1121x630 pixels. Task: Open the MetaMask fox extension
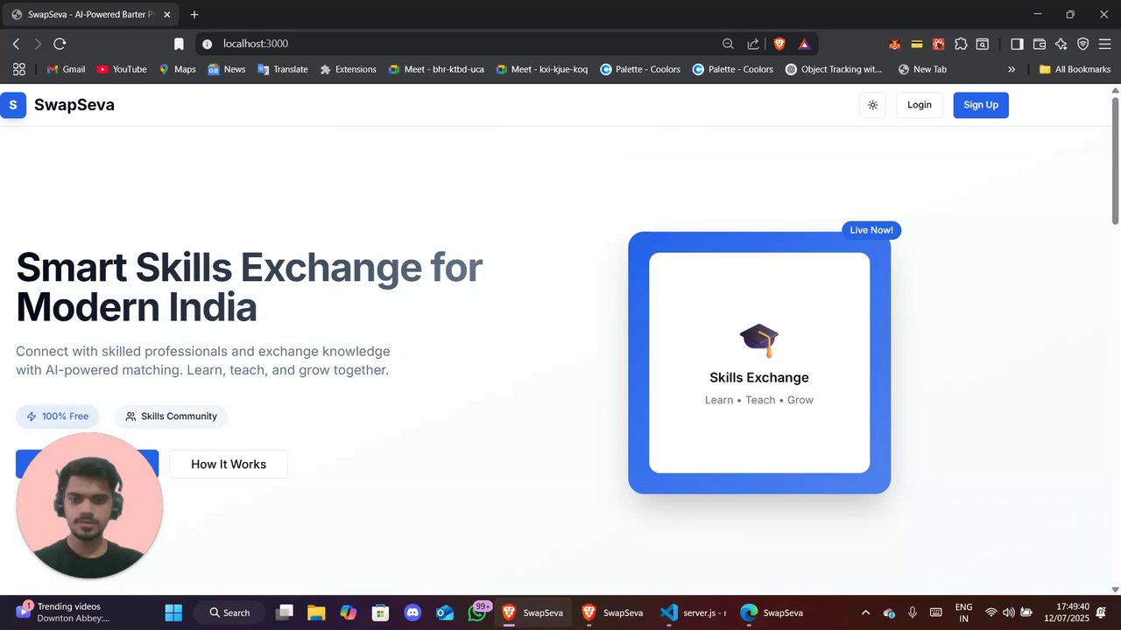[x=894, y=44]
